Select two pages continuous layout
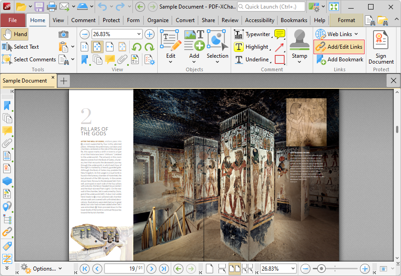This screenshot has height=276, width=401. coord(247,269)
